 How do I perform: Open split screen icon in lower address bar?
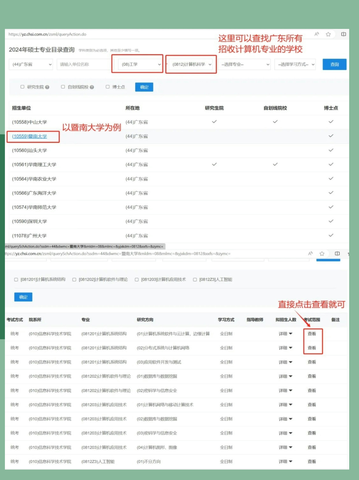point(337,254)
